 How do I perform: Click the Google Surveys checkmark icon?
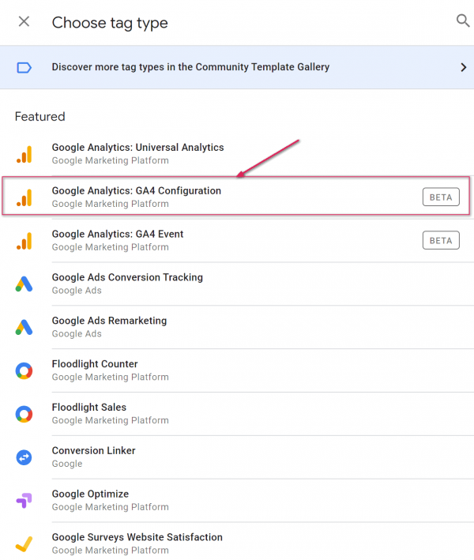24,544
